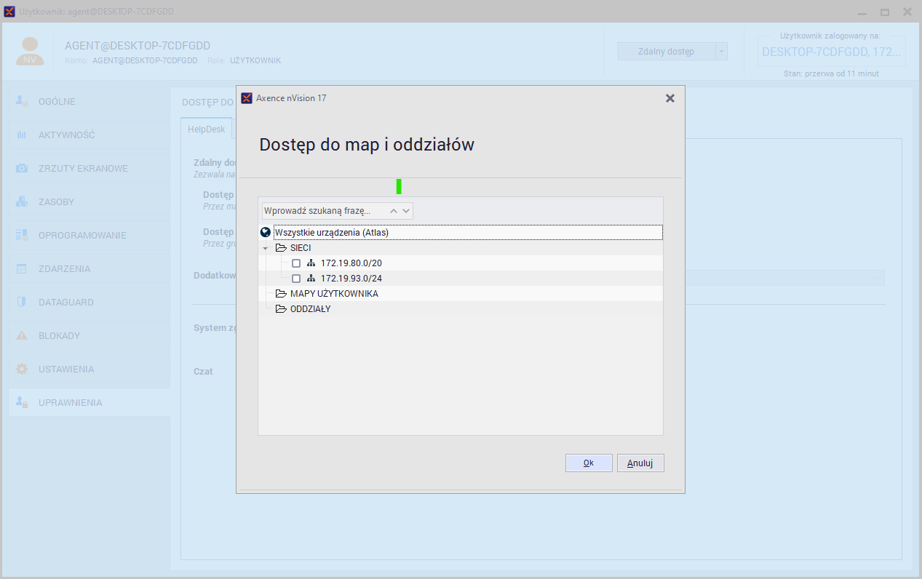Select the globe icon for Wszystkie urządzenia
This screenshot has height=579, width=922.
[x=266, y=233]
